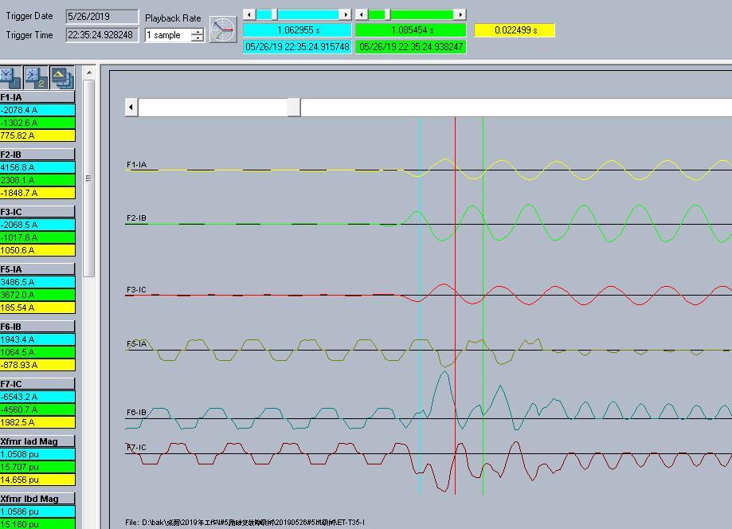Image resolution: width=732 pixels, height=529 pixels.
Task: Click the stacked triangle pages icon
Action: (62, 77)
